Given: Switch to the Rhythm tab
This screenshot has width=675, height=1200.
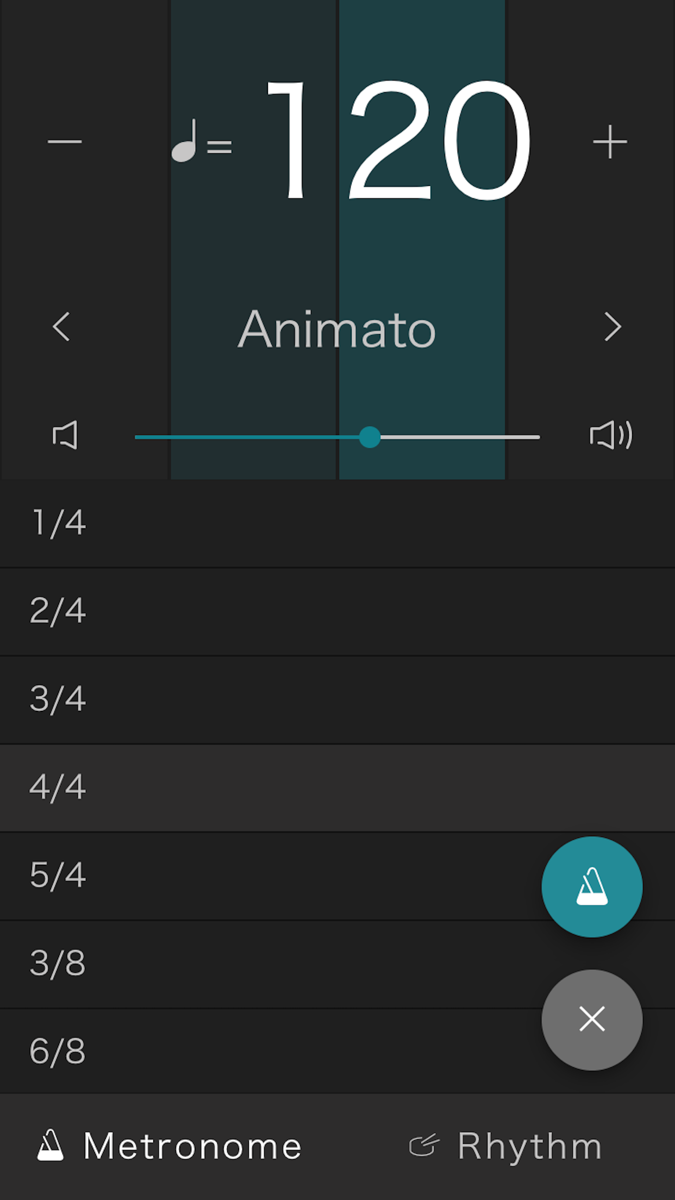Looking at the screenshot, I should 505,1146.
